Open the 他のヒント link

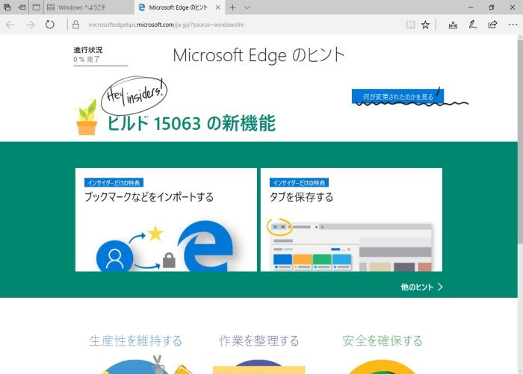421,286
